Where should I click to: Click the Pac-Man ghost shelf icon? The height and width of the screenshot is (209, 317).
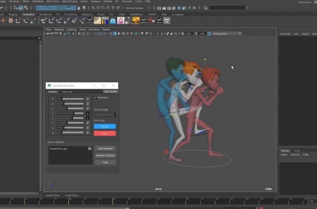click(x=113, y=20)
